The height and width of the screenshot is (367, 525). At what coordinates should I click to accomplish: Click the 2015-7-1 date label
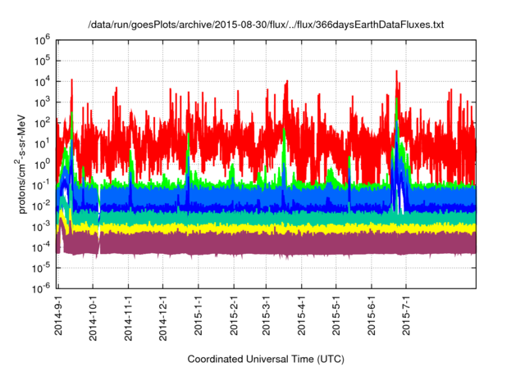pyautogui.click(x=406, y=315)
